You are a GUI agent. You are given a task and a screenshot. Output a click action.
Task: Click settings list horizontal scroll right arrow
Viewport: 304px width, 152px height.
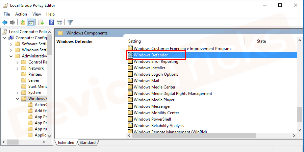(x=294, y=135)
